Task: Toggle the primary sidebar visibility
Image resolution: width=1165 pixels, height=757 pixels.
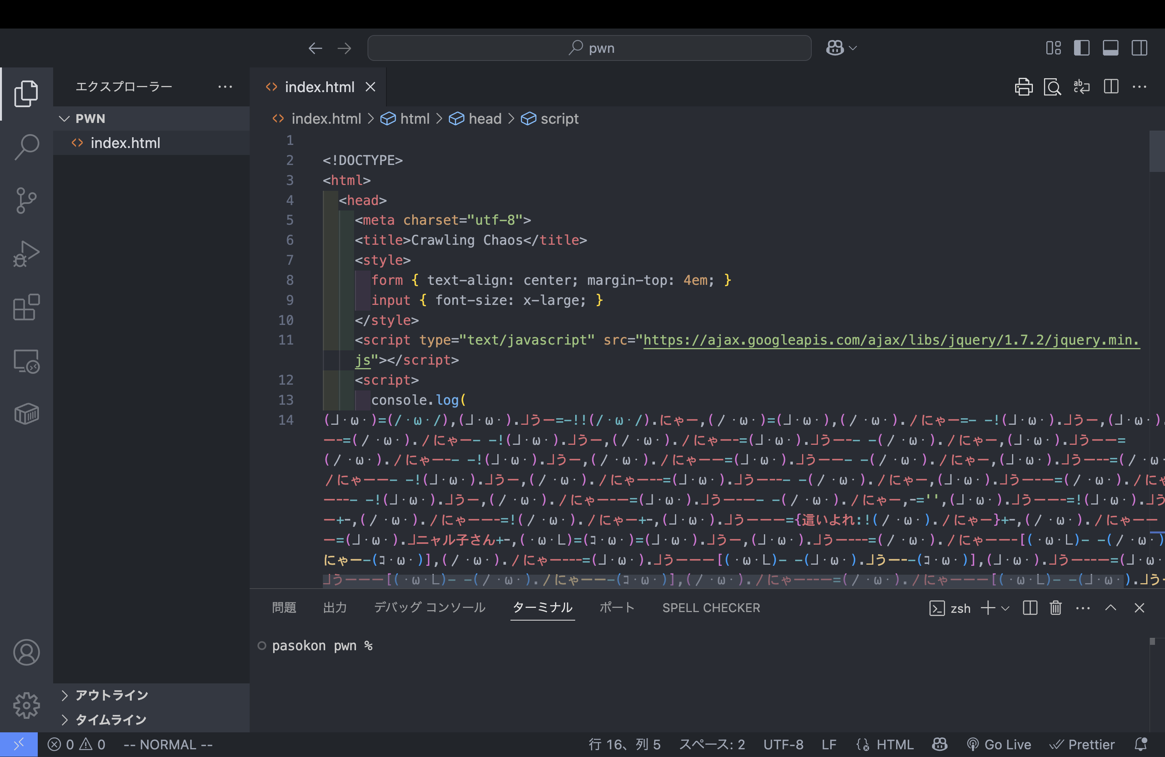Action: point(1082,48)
